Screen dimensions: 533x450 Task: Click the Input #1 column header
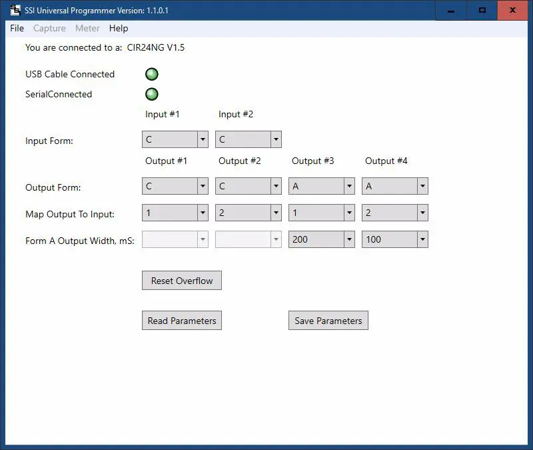pos(162,114)
